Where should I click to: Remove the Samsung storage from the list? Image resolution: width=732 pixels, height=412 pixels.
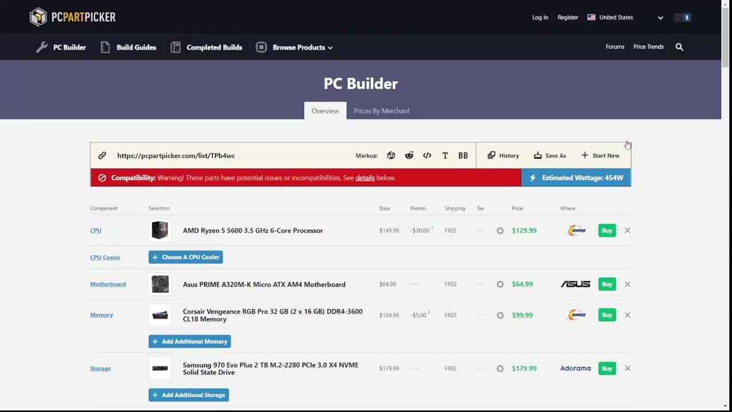click(627, 369)
